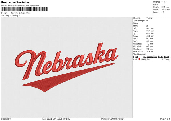Image resolution: width=171 pixels, height=121 pixels.
Task: Click the Wilcom brand entry in thread row
Action: click(167, 59)
